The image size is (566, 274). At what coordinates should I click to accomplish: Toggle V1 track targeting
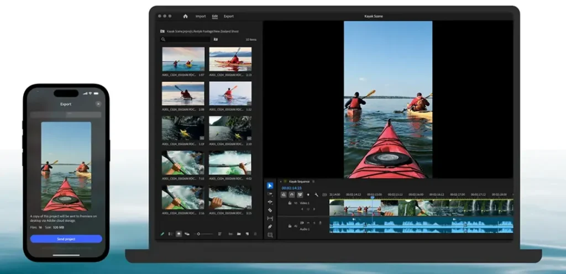tap(296, 203)
